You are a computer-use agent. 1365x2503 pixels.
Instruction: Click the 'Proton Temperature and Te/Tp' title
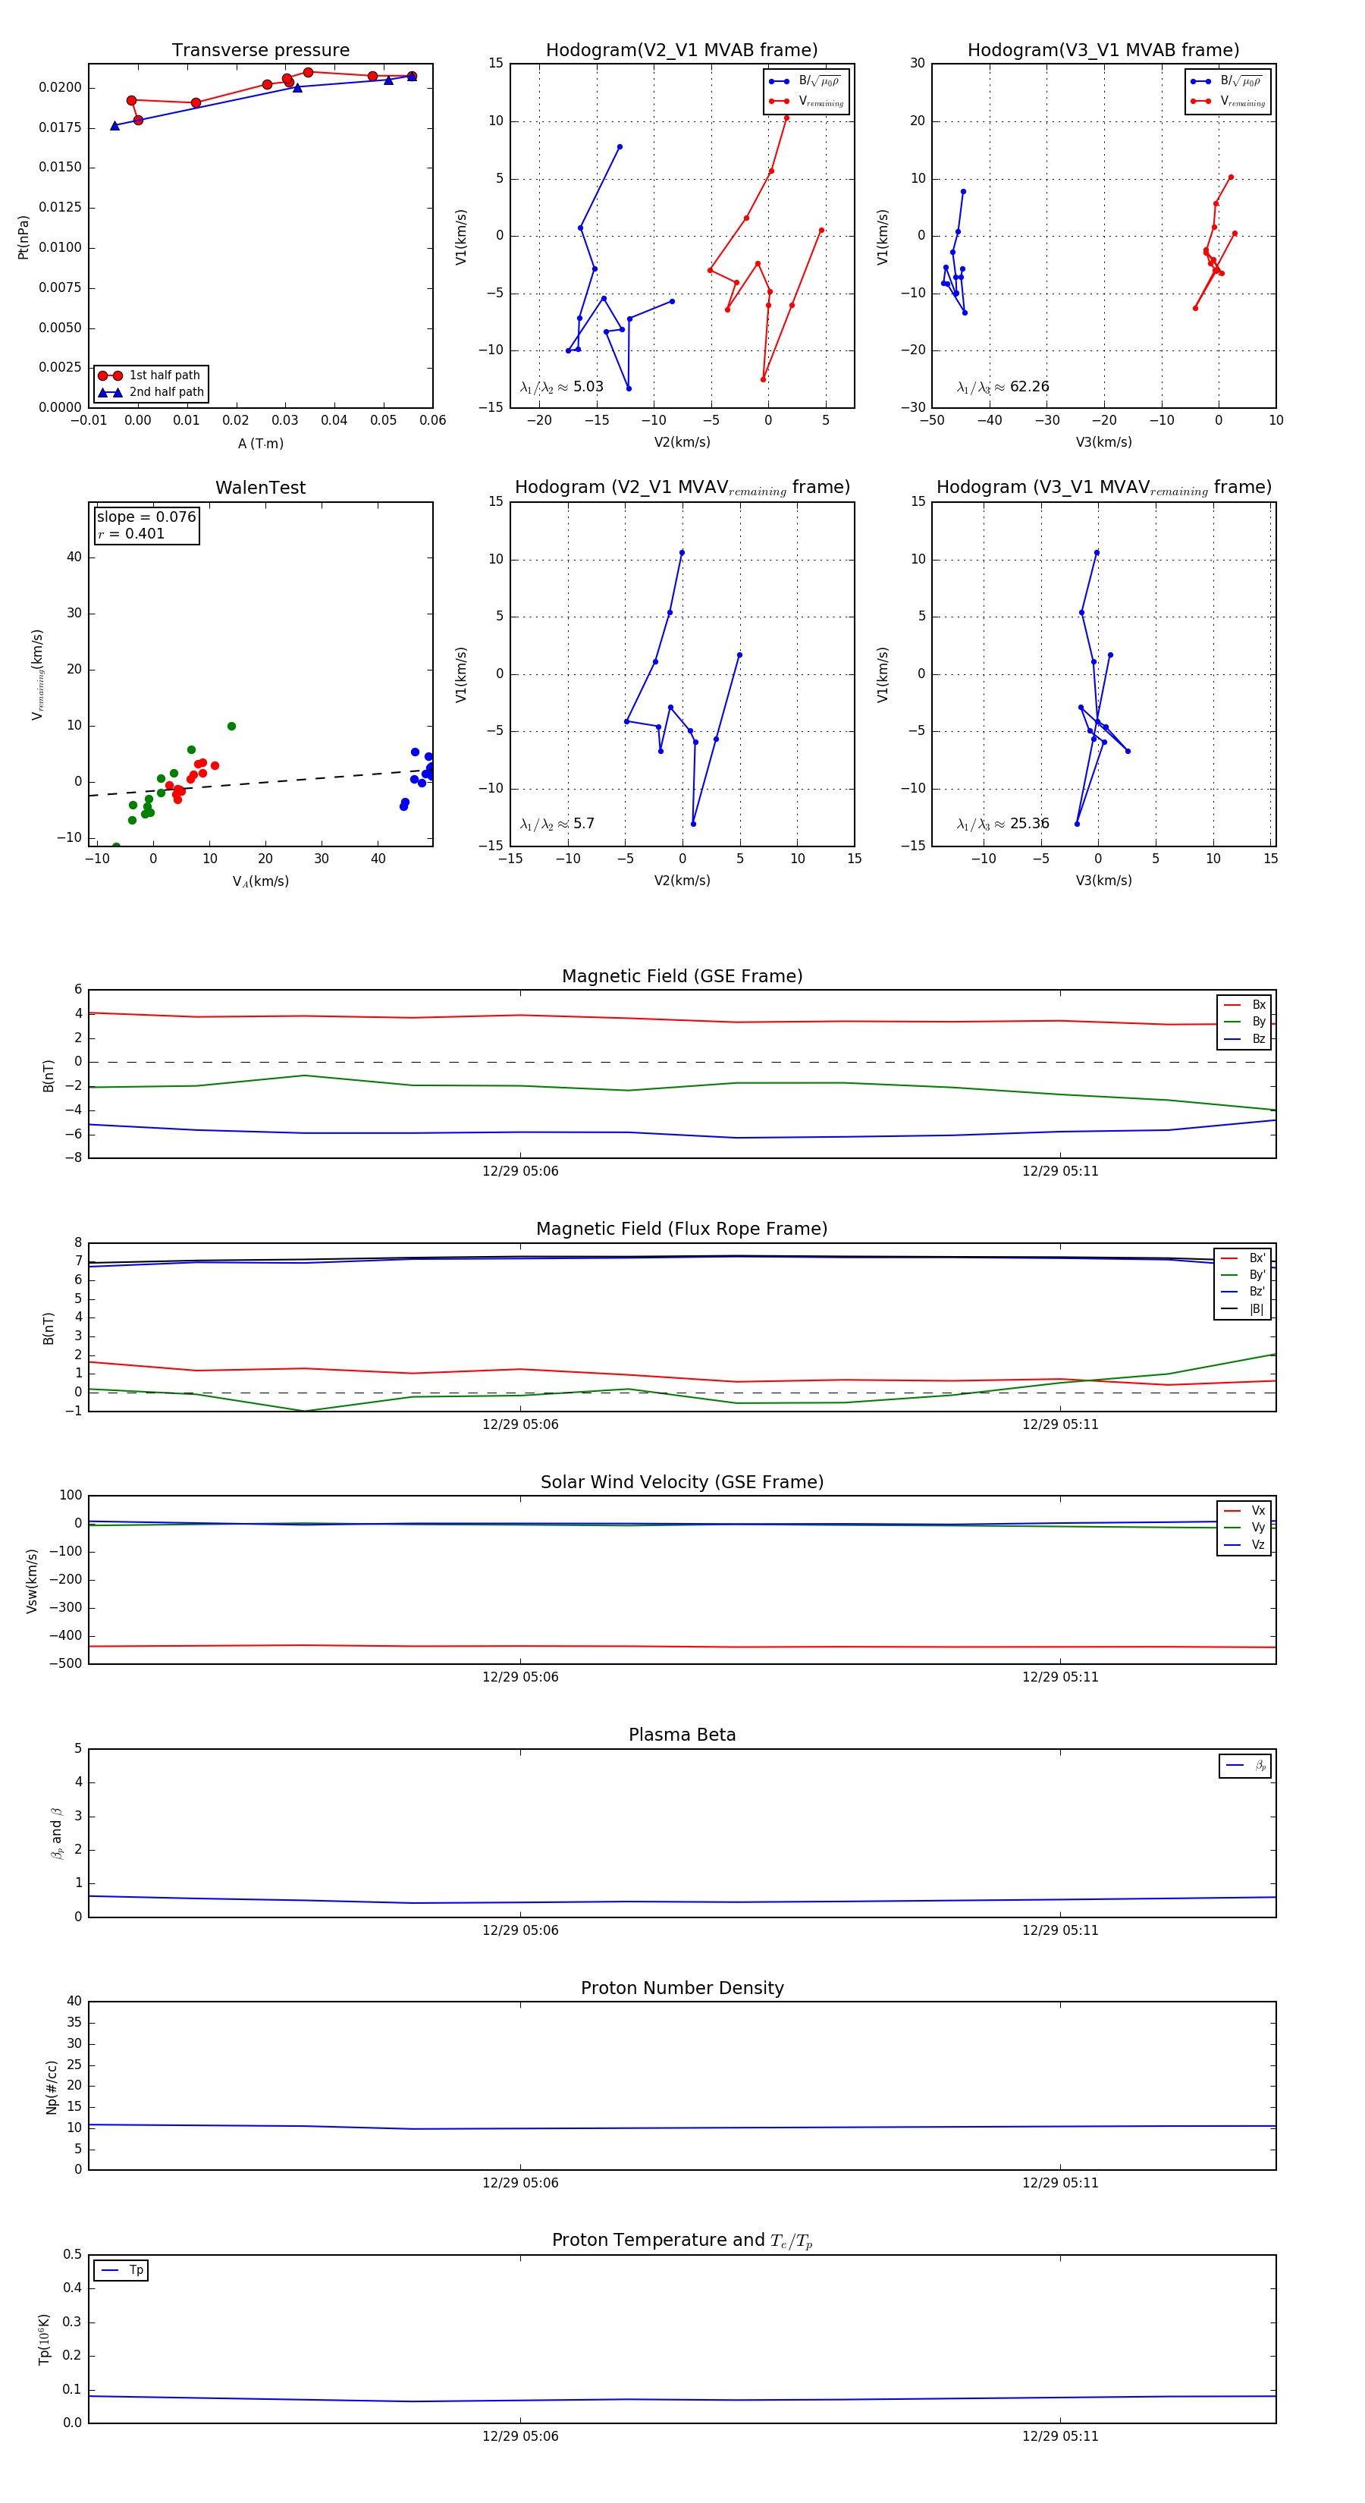coord(682,2241)
